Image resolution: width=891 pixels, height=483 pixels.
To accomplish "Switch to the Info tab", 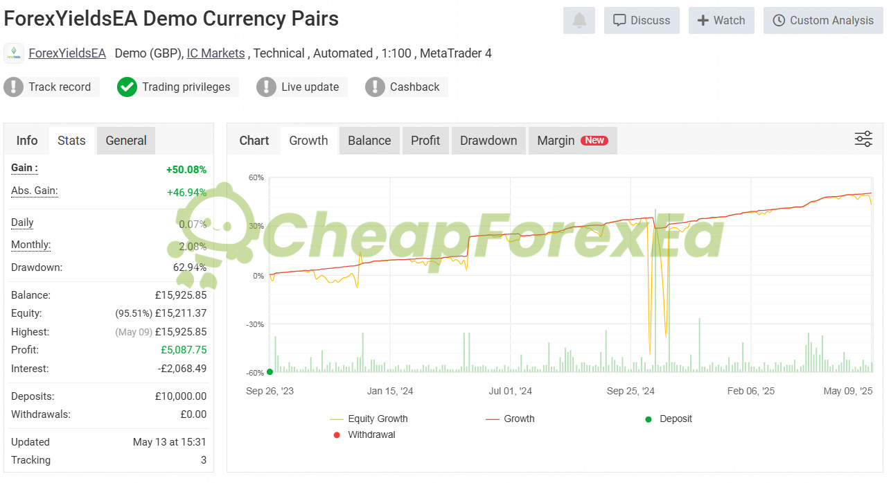I will 27,141.
